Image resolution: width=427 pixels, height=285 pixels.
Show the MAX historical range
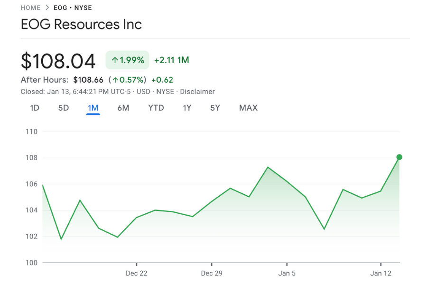pyautogui.click(x=248, y=108)
